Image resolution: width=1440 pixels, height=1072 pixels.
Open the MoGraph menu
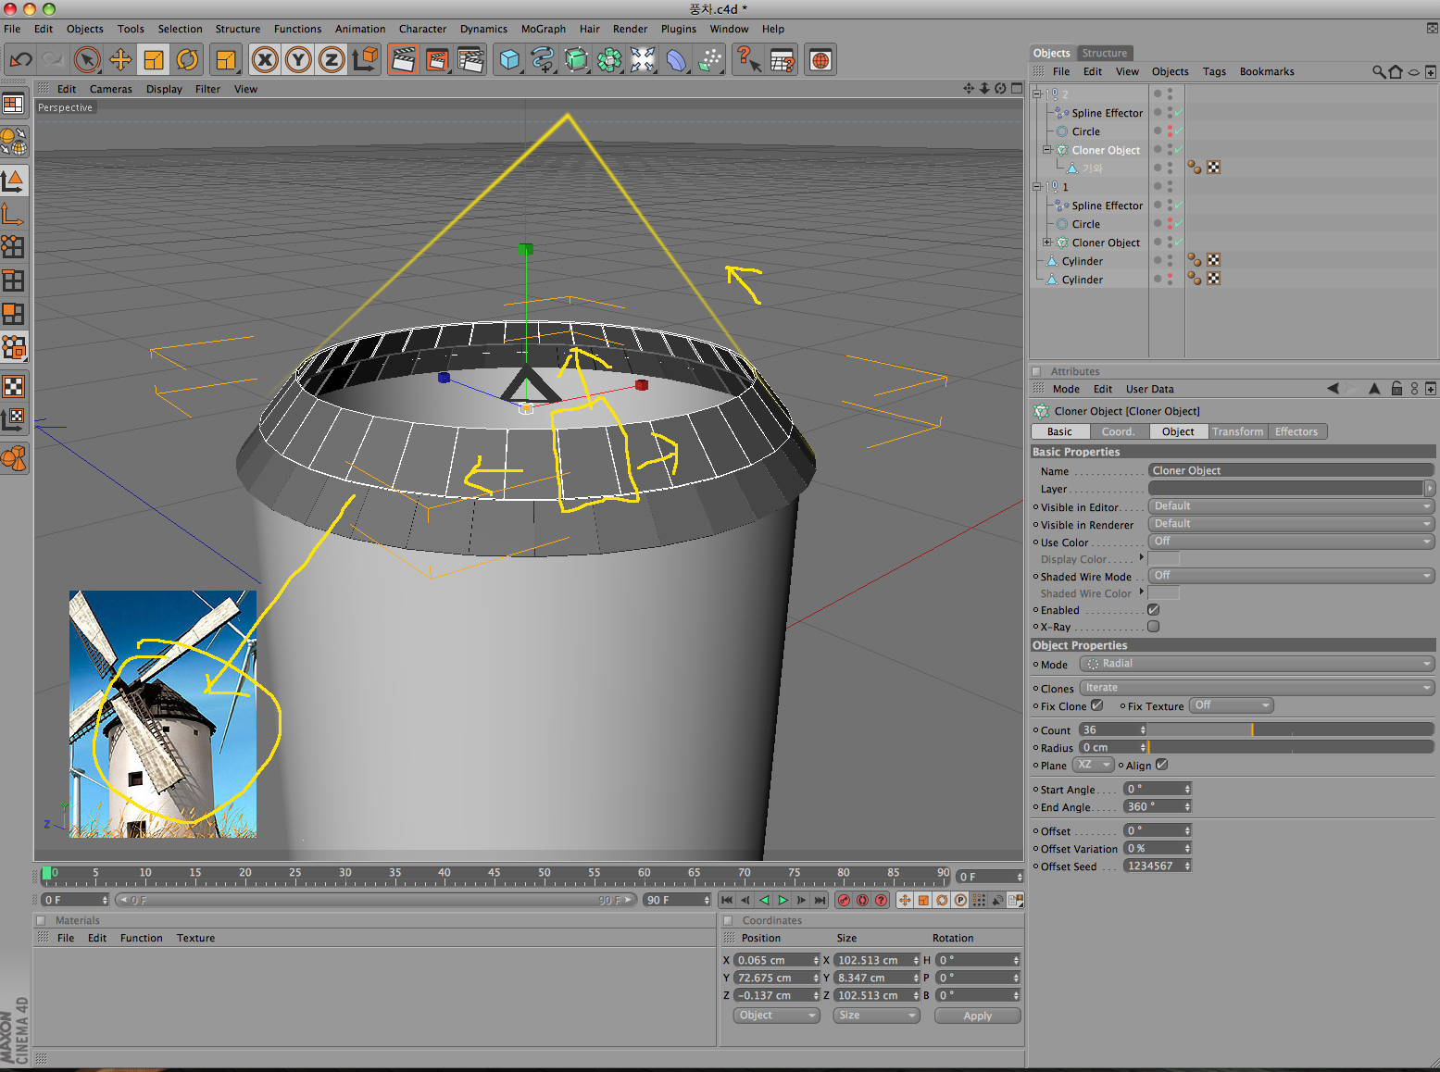point(543,29)
